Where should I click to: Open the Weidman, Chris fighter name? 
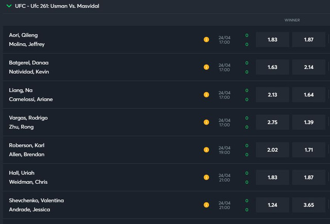click(28, 182)
